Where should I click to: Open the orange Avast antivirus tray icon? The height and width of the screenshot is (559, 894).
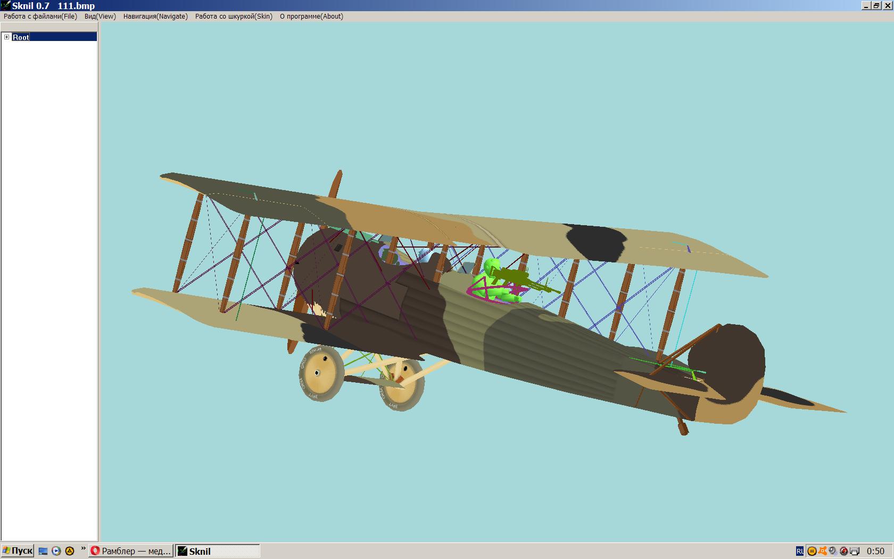[x=823, y=552]
